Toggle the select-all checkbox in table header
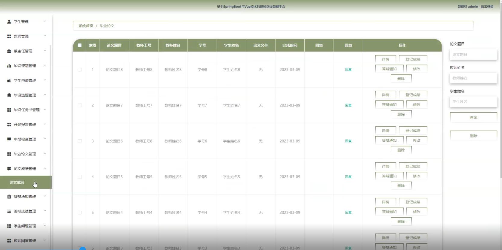The height and width of the screenshot is (250, 502). [x=80, y=45]
